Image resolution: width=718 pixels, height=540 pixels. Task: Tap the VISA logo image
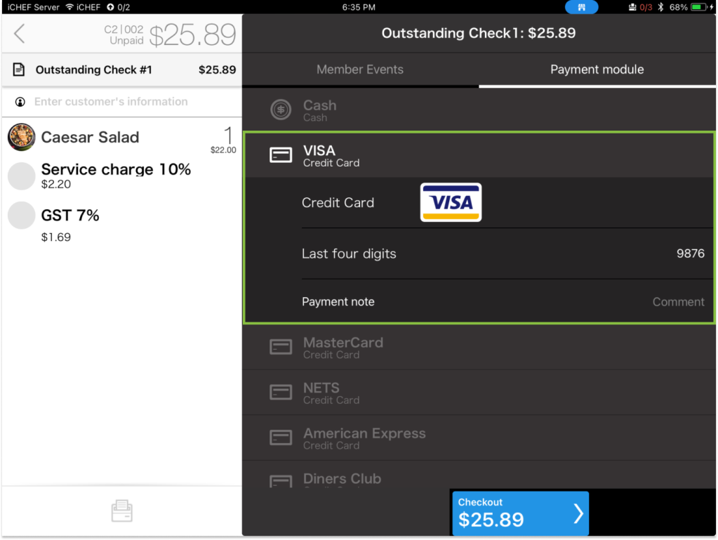(451, 203)
